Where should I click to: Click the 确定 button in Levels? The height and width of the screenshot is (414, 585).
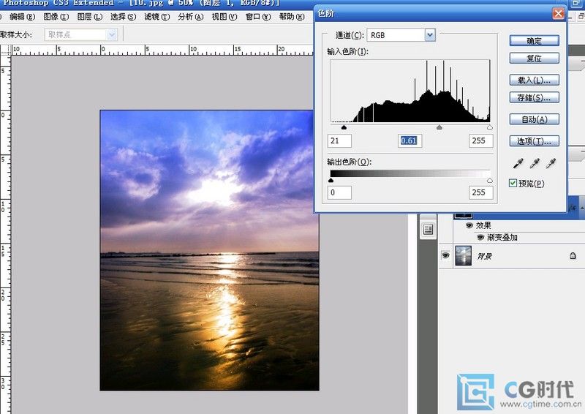pyautogui.click(x=534, y=41)
